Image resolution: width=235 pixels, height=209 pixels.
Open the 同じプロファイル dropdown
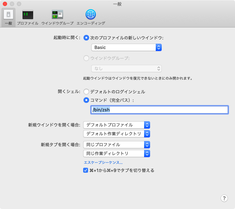(x=117, y=145)
